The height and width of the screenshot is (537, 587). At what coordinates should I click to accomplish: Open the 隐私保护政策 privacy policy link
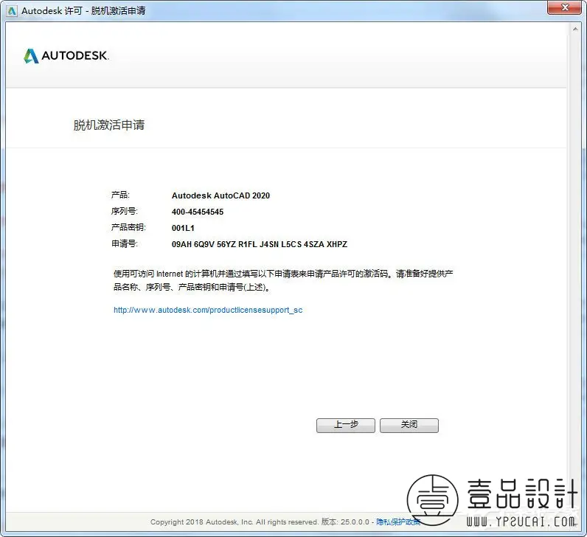click(x=398, y=522)
